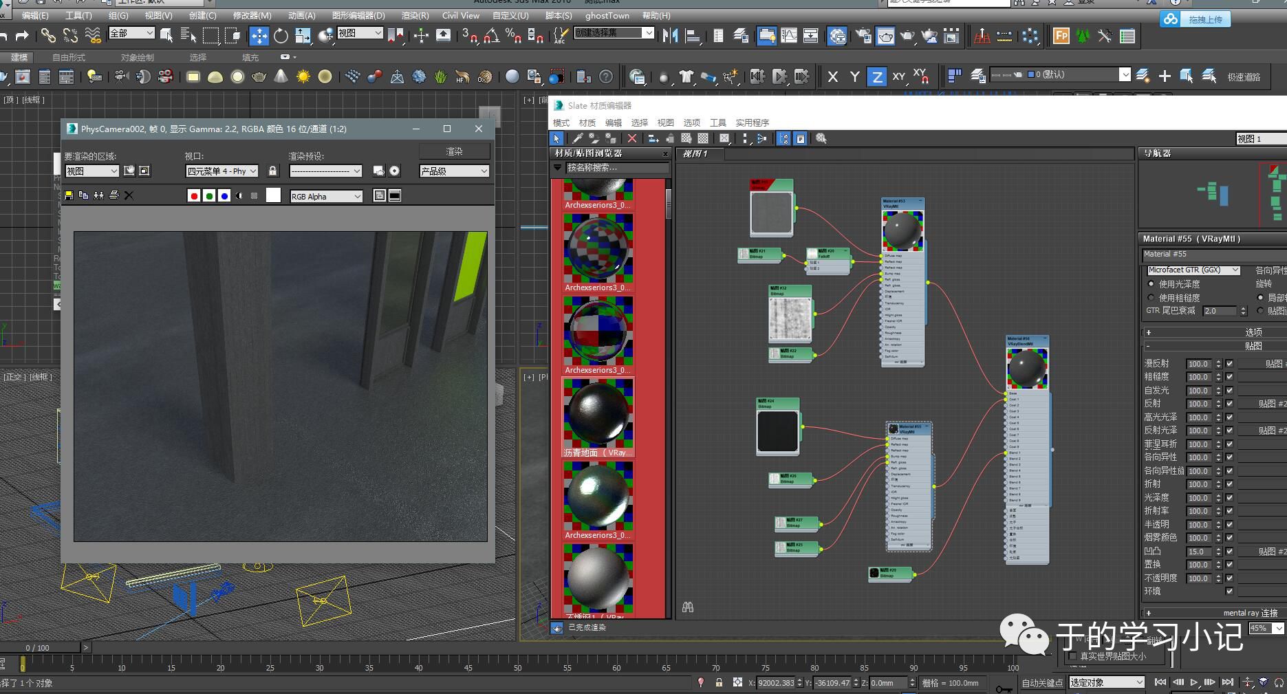Save the rendered image with disk icon
Image resolution: width=1287 pixels, height=694 pixels.
point(69,195)
